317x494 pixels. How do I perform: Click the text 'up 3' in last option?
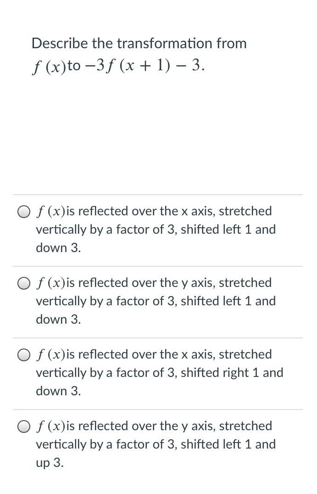point(46,462)
